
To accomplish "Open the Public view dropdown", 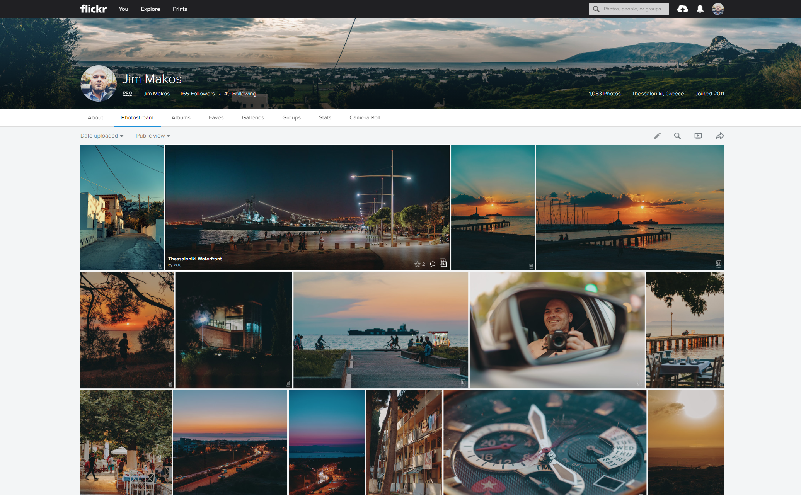I will pos(153,136).
